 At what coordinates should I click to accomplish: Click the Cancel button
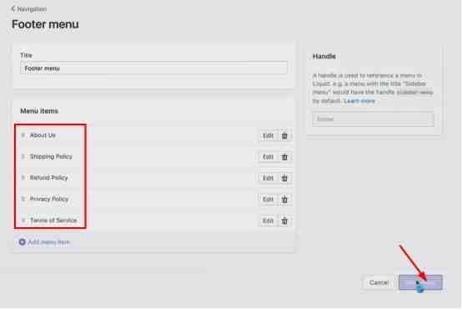pos(379,283)
